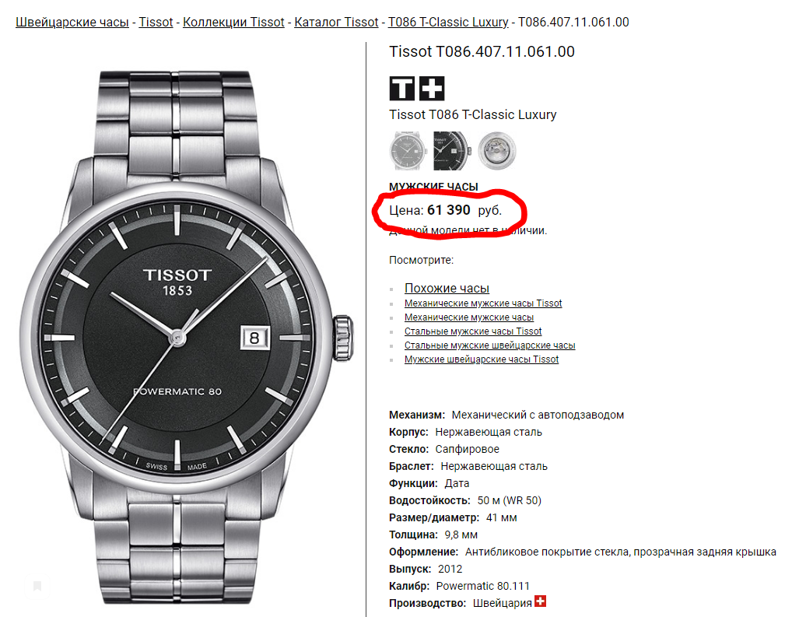Screen dimensions: 792x617
Task: Open the Механические мужские часы link
Action: [468, 317]
